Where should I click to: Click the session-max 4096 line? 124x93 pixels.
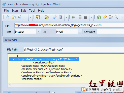43,66
